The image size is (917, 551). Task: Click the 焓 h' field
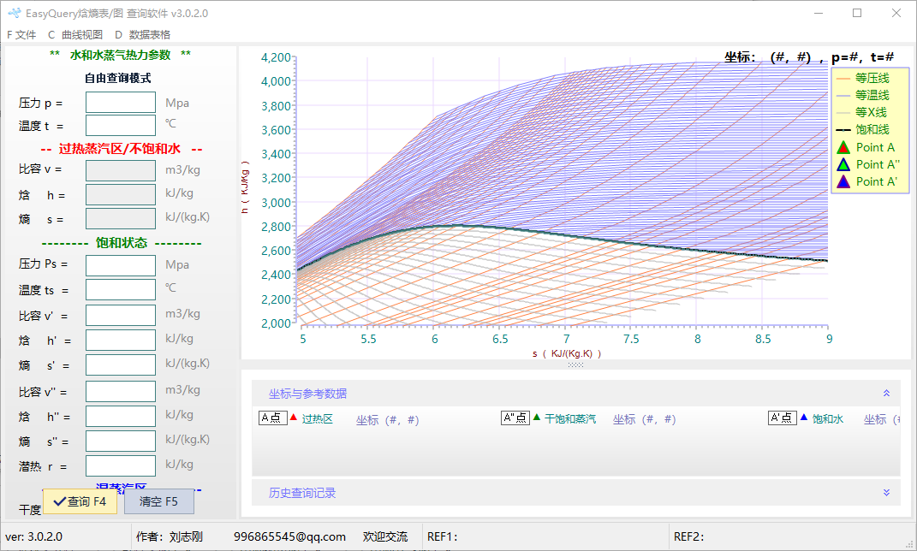coord(121,340)
